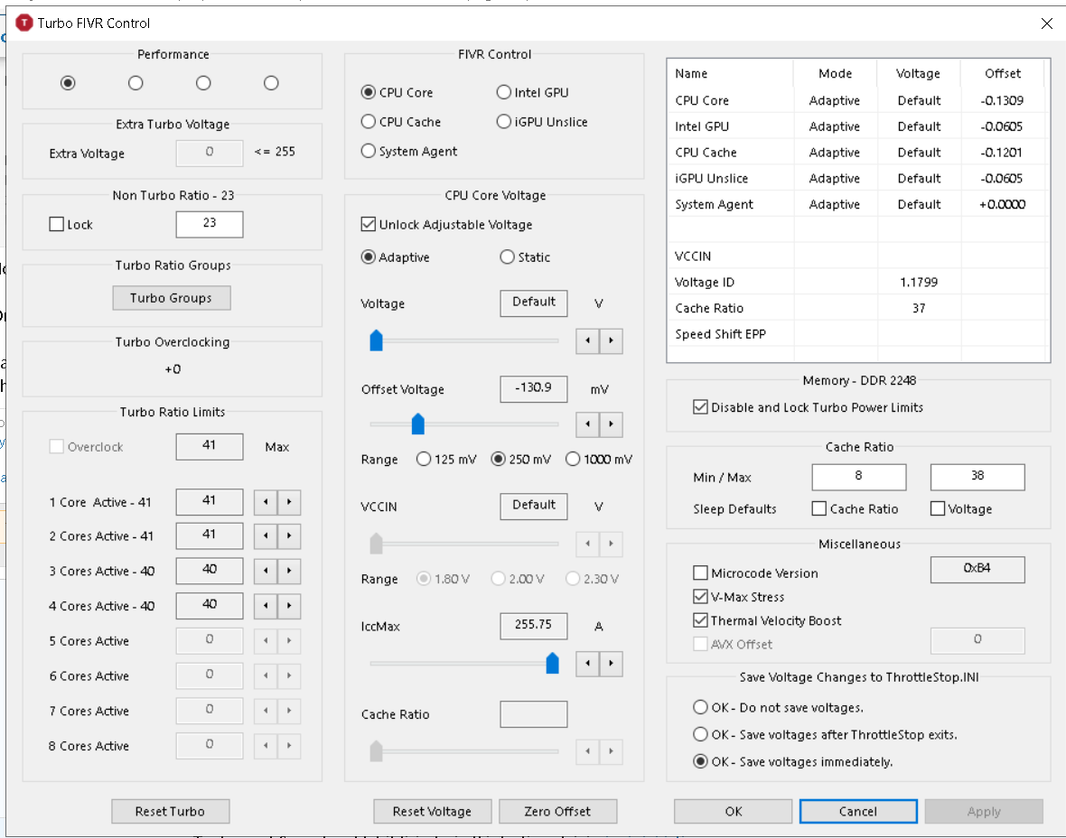Viewport: 1066px width, 838px height.
Task: Select second Performance profile radio button
Action: [x=136, y=83]
